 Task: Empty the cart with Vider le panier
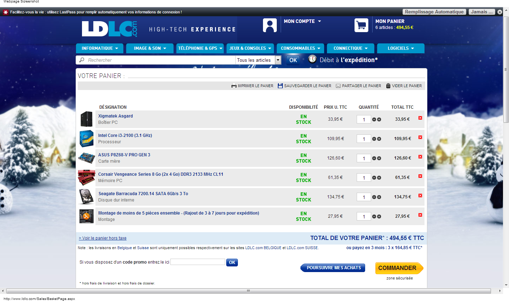404,86
